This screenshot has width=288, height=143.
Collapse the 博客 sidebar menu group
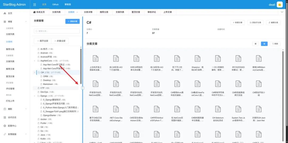(26, 22)
